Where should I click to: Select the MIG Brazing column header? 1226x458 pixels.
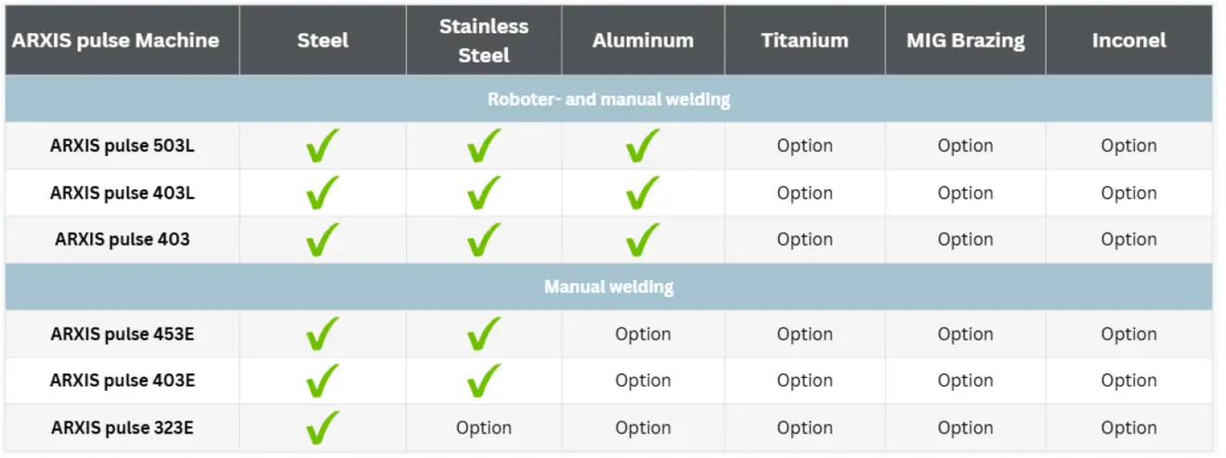[965, 40]
